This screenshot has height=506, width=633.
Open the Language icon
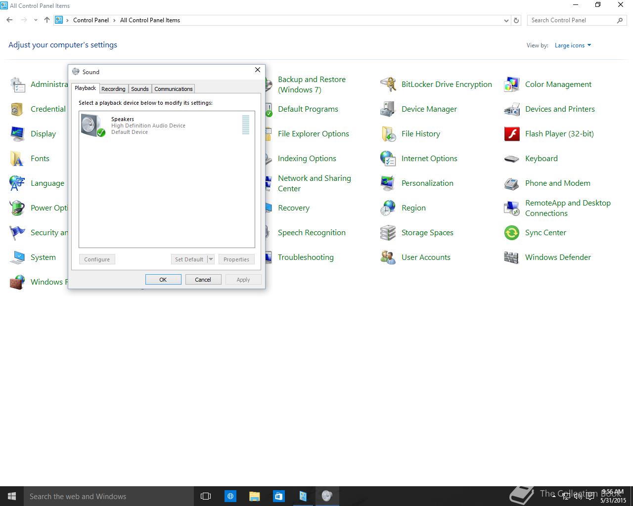17,183
